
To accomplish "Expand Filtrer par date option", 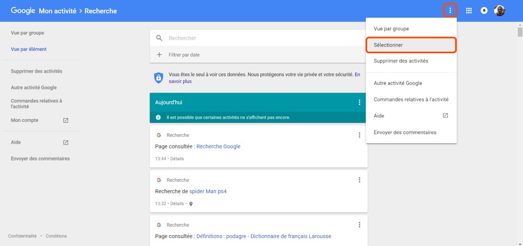I will tap(184, 55).
